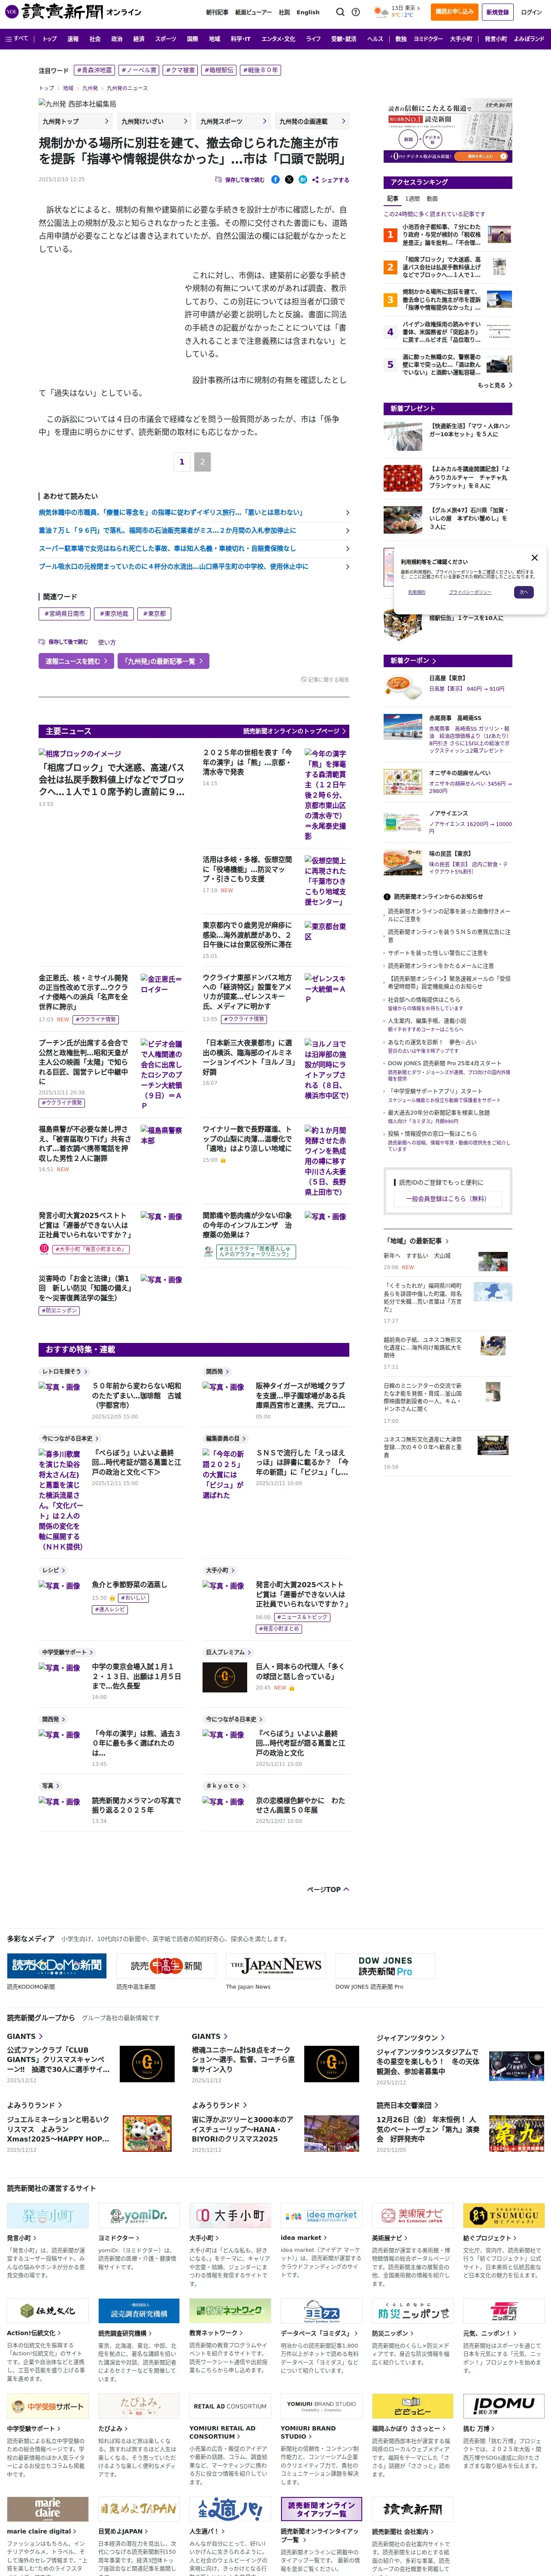Screen dimensions: 551x2576
Task: Click 「九州発」の最新記事一覧 button
Action: [x=163, y=661]
